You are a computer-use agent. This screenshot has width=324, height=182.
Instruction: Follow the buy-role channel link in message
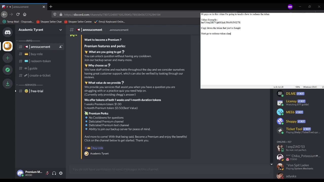[x=94, y=148]
